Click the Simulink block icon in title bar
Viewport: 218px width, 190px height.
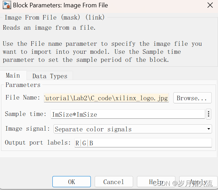click(x=7, y=5)
